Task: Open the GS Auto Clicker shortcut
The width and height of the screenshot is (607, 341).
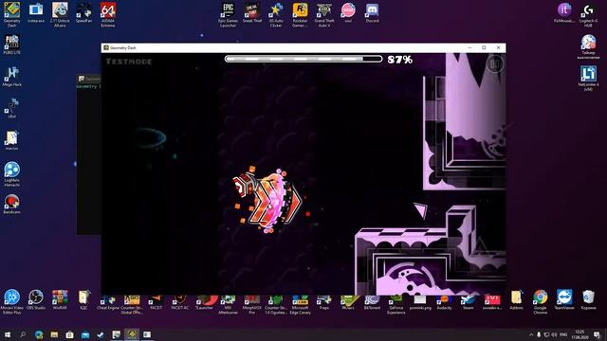Action: (276, 15)
